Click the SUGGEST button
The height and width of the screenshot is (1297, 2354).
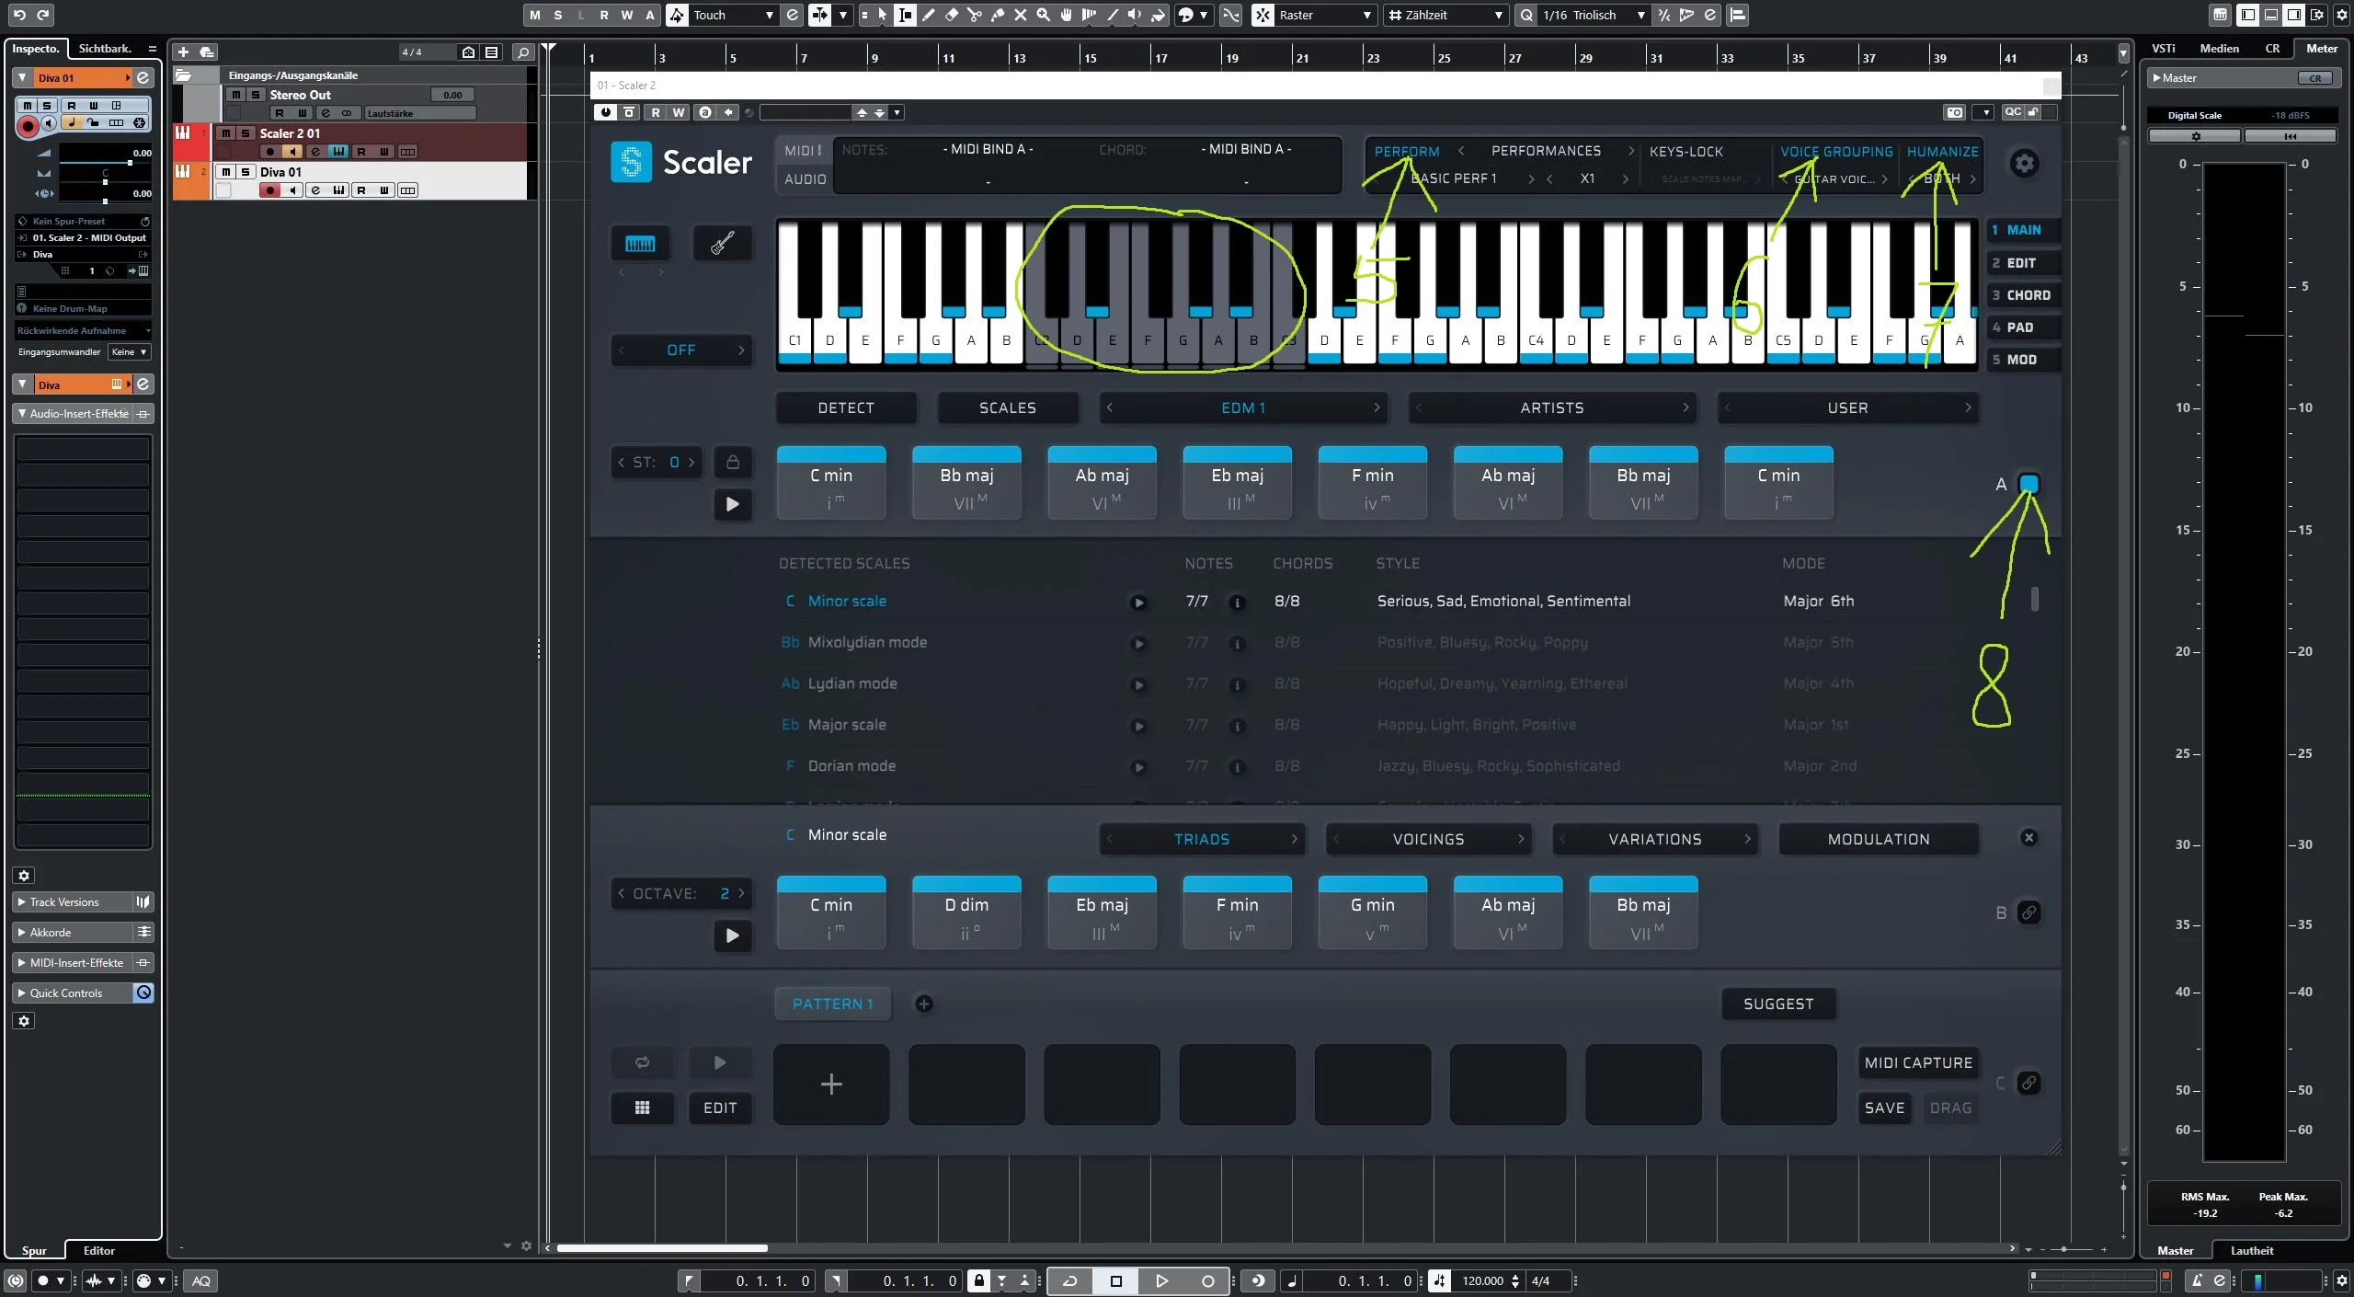1778,1004
